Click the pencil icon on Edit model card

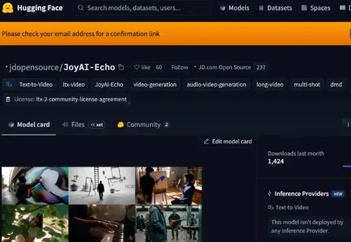coord(207,141)
